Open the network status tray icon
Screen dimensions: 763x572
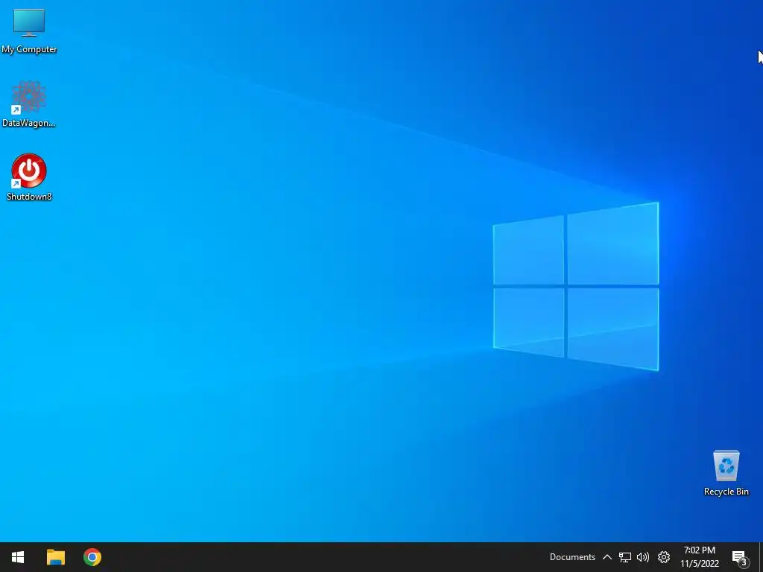[x=625, y=557]
